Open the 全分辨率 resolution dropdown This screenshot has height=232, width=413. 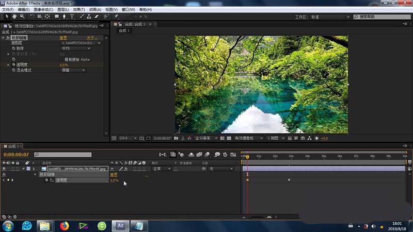click(206, 138)
